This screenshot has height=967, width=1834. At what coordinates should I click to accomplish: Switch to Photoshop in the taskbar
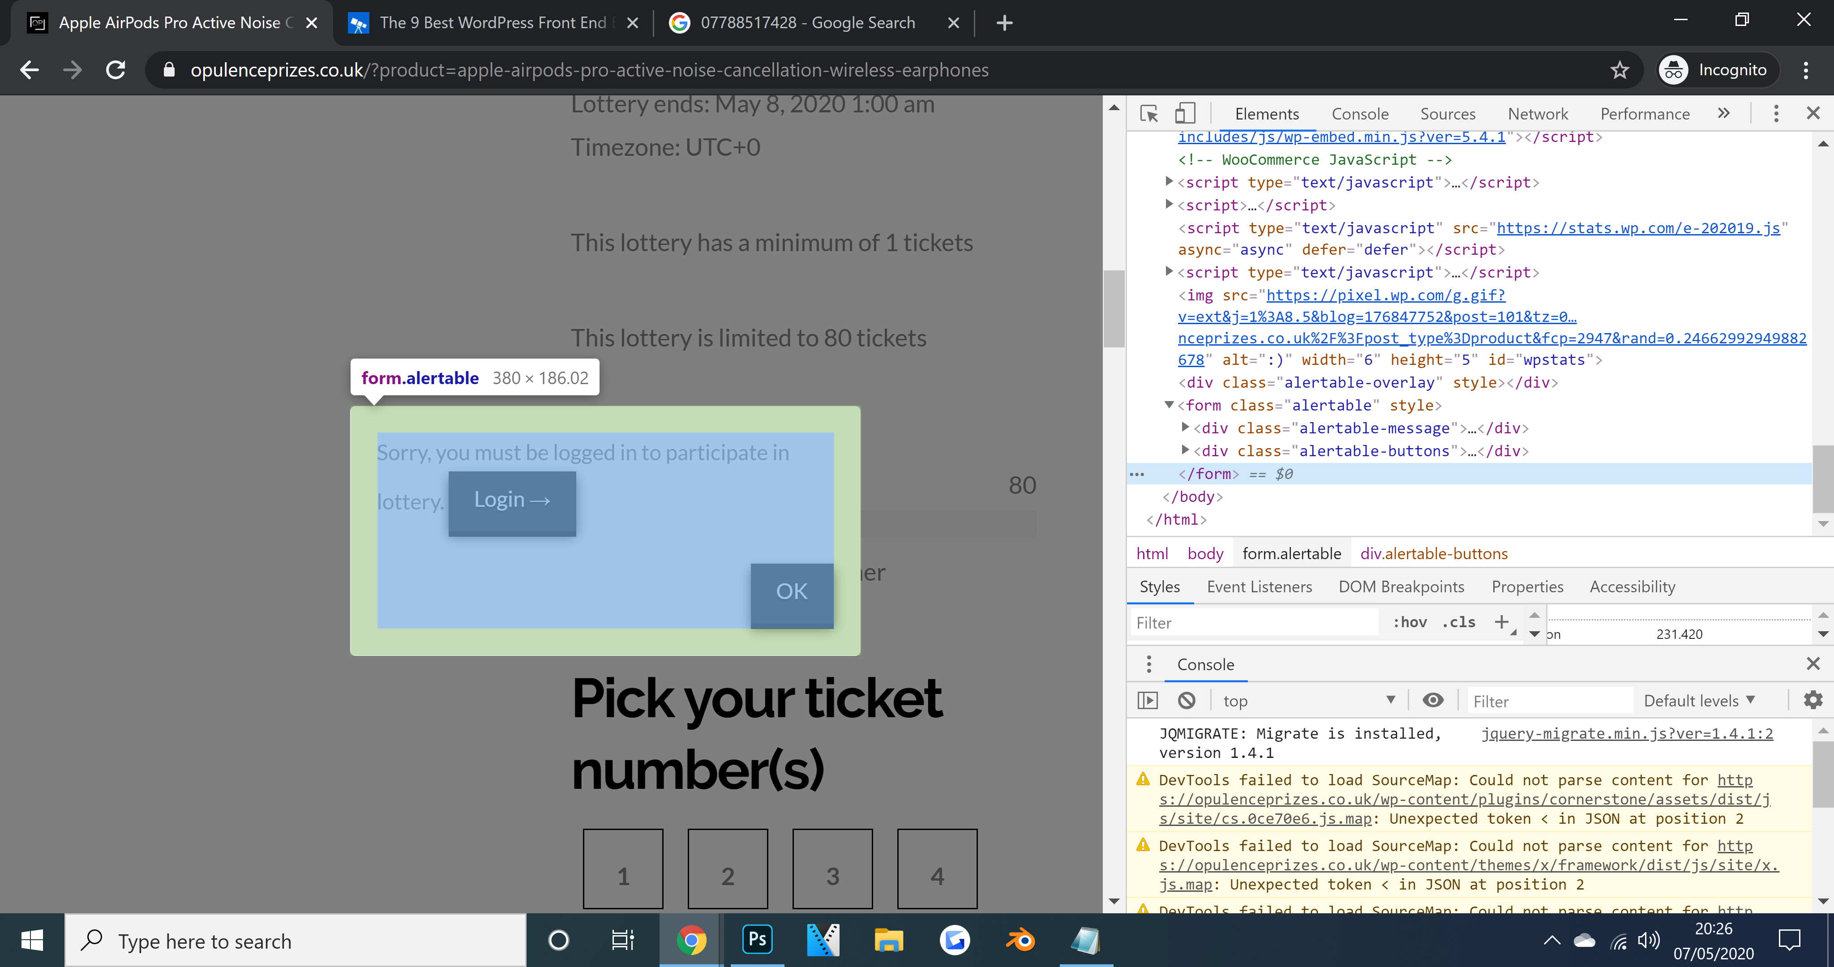click(x=757, y=941)
